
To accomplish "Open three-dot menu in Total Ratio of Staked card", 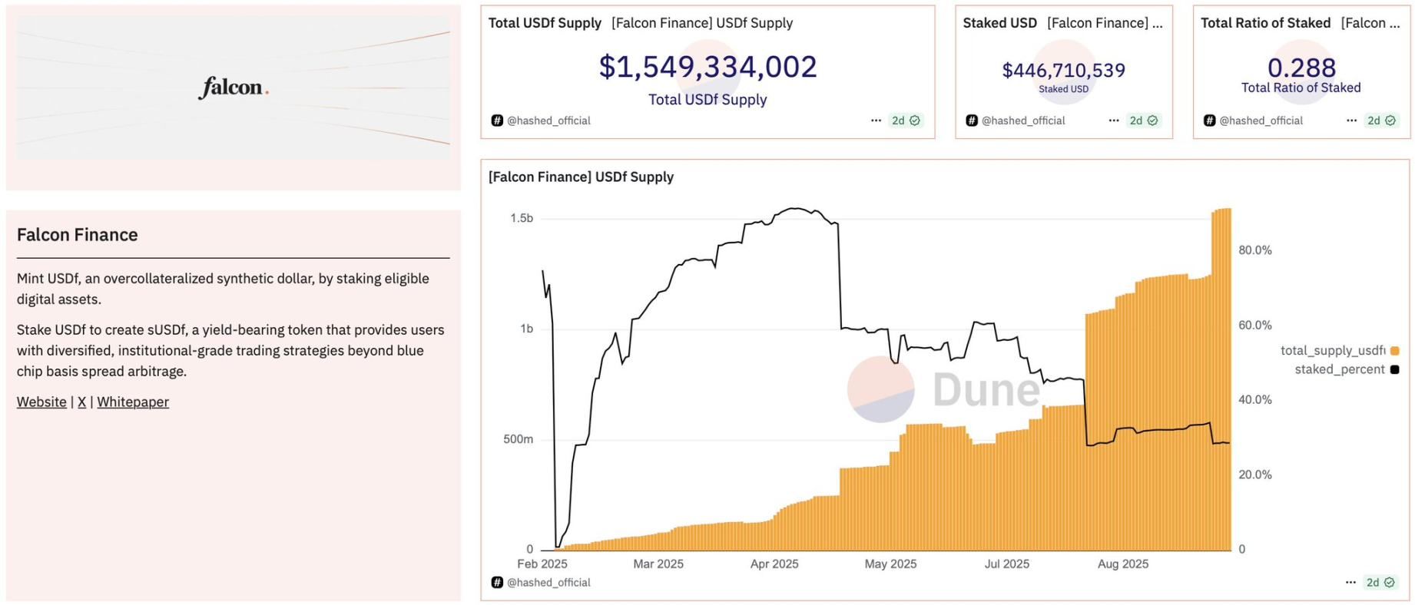I will click(x=1351, y=121).
